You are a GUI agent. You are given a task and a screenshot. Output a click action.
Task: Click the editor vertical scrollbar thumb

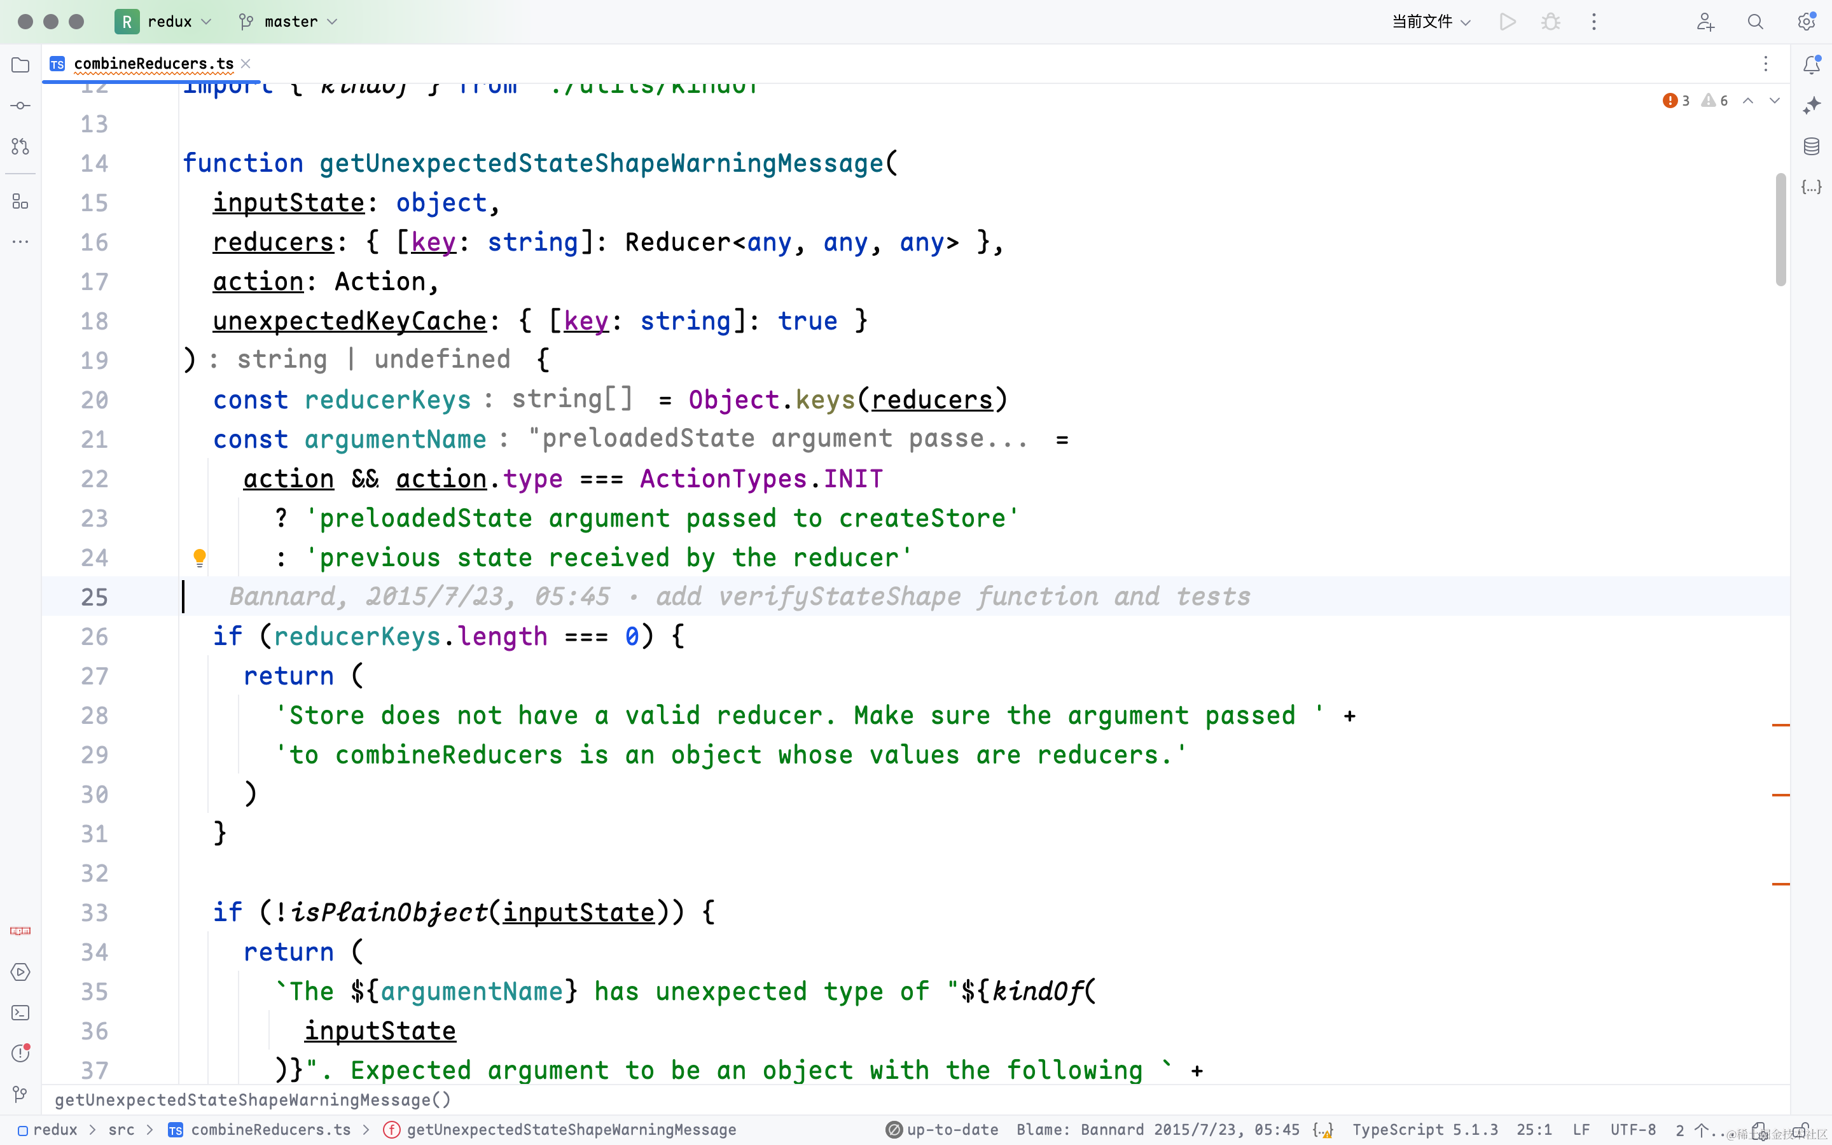click(1781, 230)
